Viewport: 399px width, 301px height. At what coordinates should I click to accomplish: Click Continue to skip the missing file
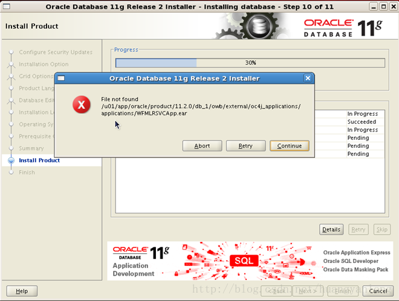[x=290, y=146]
